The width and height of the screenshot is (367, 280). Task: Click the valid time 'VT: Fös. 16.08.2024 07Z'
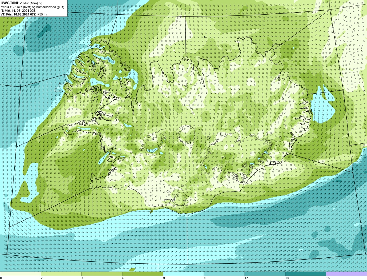click(18, 14)
